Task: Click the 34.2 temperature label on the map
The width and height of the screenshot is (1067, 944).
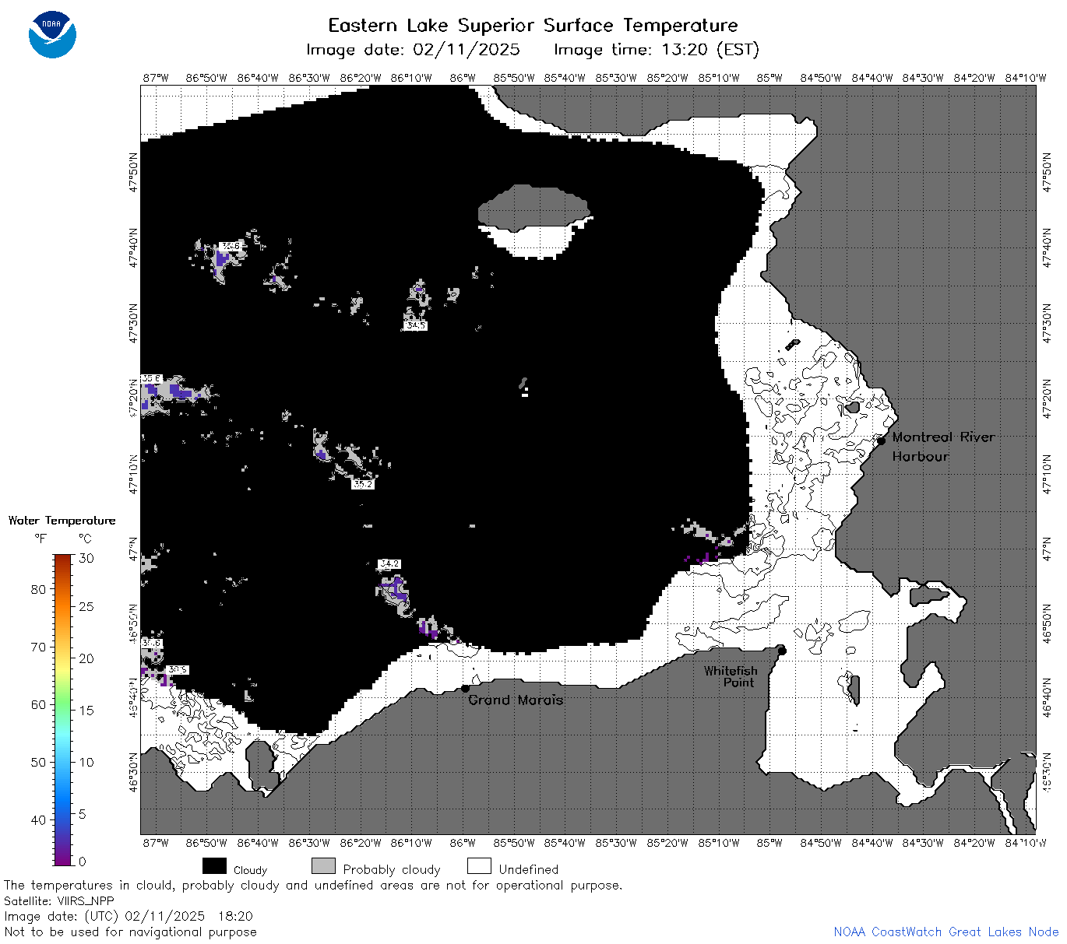Action: pos(389,563)
